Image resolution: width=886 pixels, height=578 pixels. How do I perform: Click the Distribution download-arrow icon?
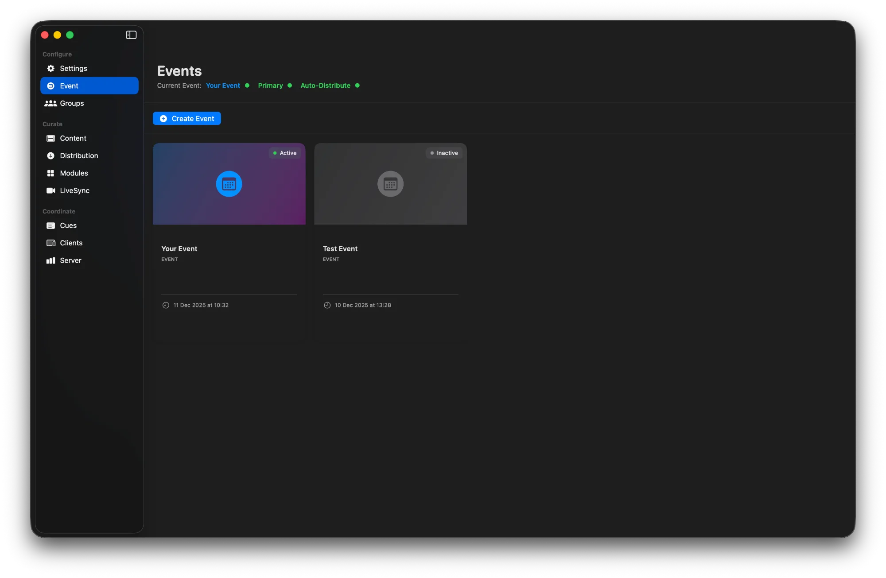pyautogui.click(x=51, y=155)
